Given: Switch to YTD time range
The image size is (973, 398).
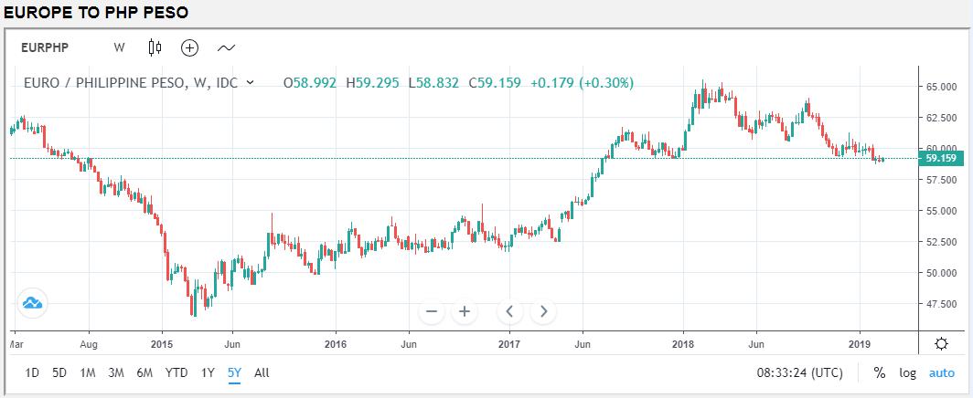Looking at the screenshot, I should pos(176,372).
